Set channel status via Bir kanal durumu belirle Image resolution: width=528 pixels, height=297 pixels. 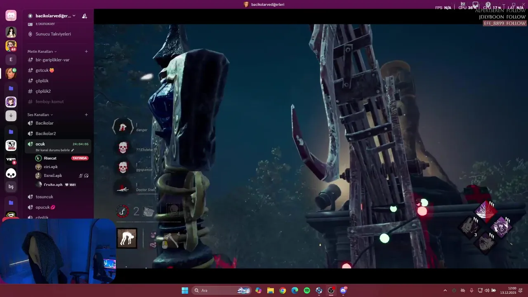55,150
